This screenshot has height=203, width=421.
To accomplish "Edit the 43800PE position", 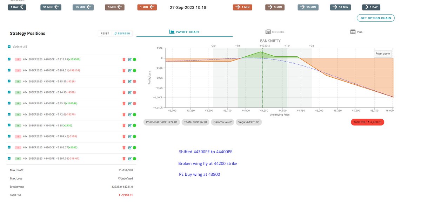I will click(x=130, y=125).
